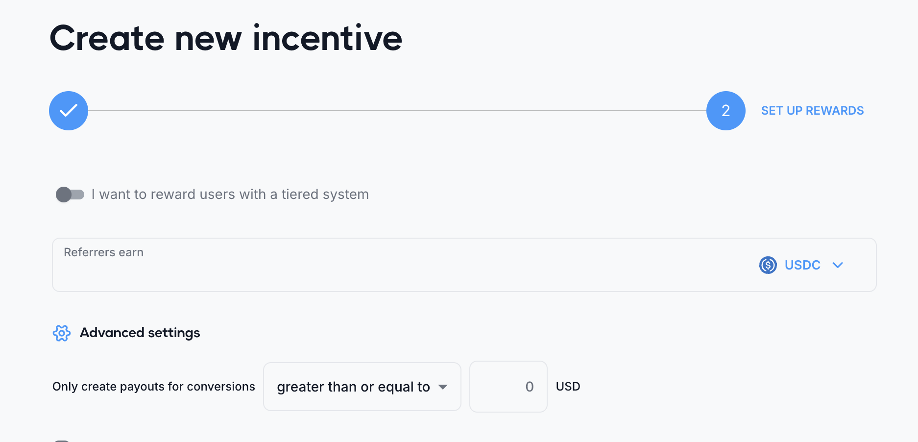Click the 'I want to reward users' label
918x442 pixels.
[x=230, y=195]
